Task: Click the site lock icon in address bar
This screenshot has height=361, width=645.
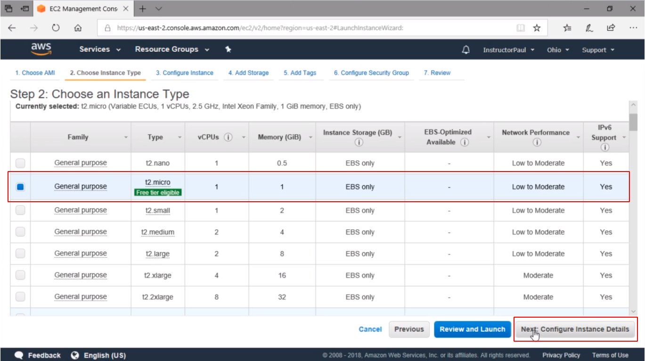Action: [x=107, y=28]
